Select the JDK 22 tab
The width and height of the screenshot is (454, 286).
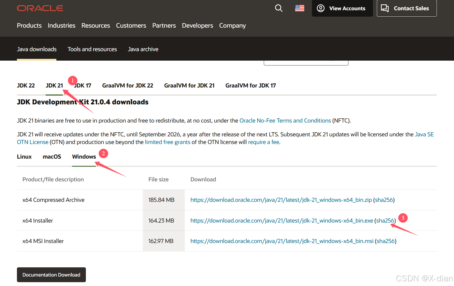[x=26, y=85]
